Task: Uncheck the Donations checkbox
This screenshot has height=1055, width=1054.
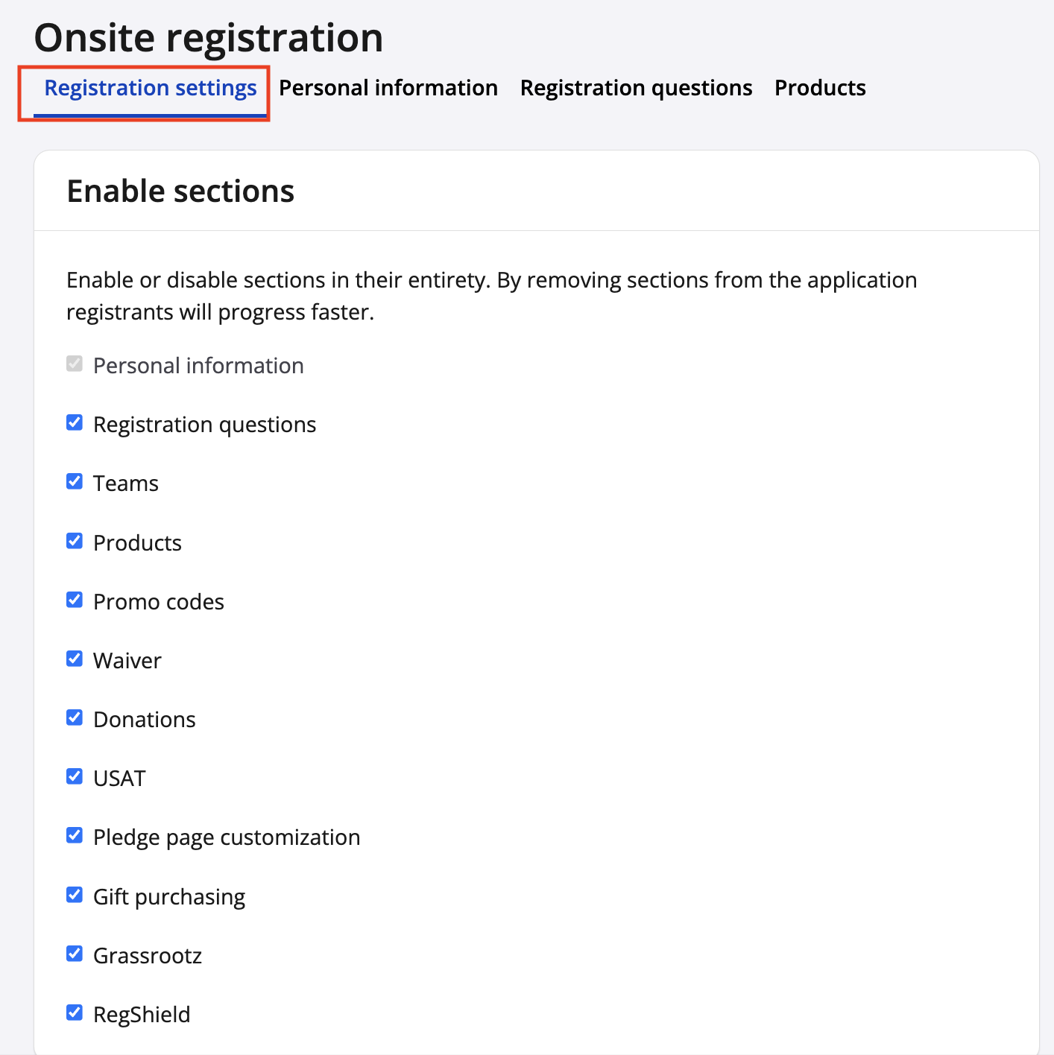Action: [x=75, y=717]
